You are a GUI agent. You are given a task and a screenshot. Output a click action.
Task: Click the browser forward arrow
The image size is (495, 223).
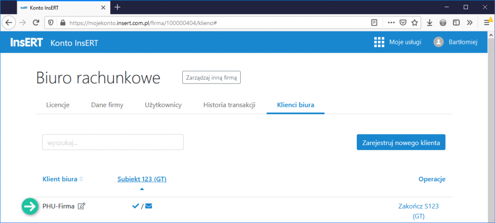click(x=22, y=22)
